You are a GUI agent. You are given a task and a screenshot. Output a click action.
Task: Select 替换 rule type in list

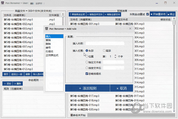click(x=54, y=40)
